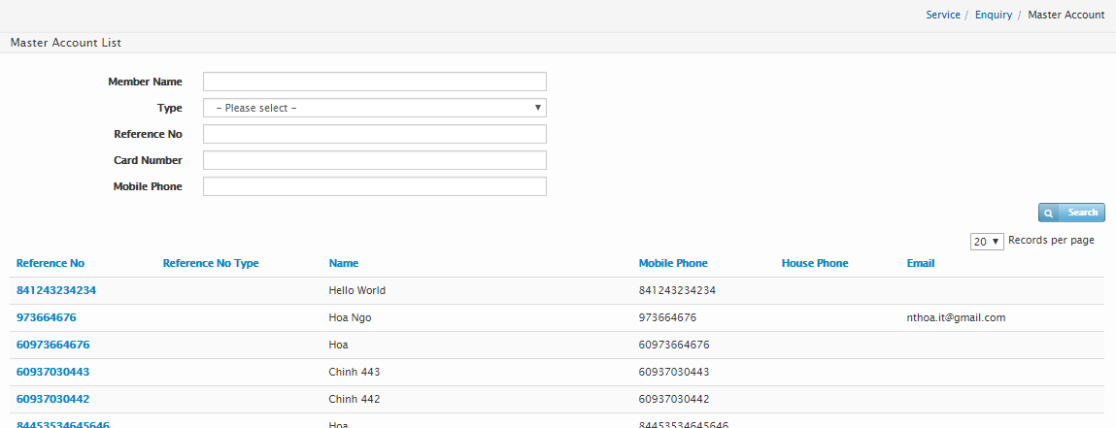
Task: Open the Enquiry breadcrumb link
Action: [x=993, y=15]
